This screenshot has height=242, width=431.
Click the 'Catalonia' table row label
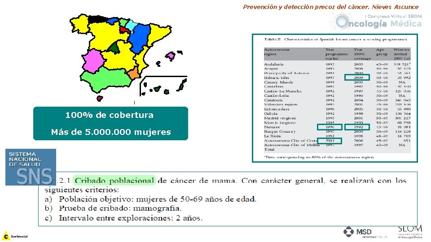pyautogui.click(x=273, y=100)
